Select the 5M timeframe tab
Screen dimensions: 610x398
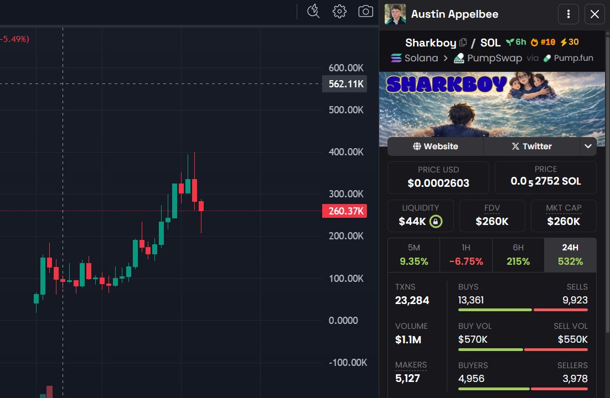coord(413,255)
